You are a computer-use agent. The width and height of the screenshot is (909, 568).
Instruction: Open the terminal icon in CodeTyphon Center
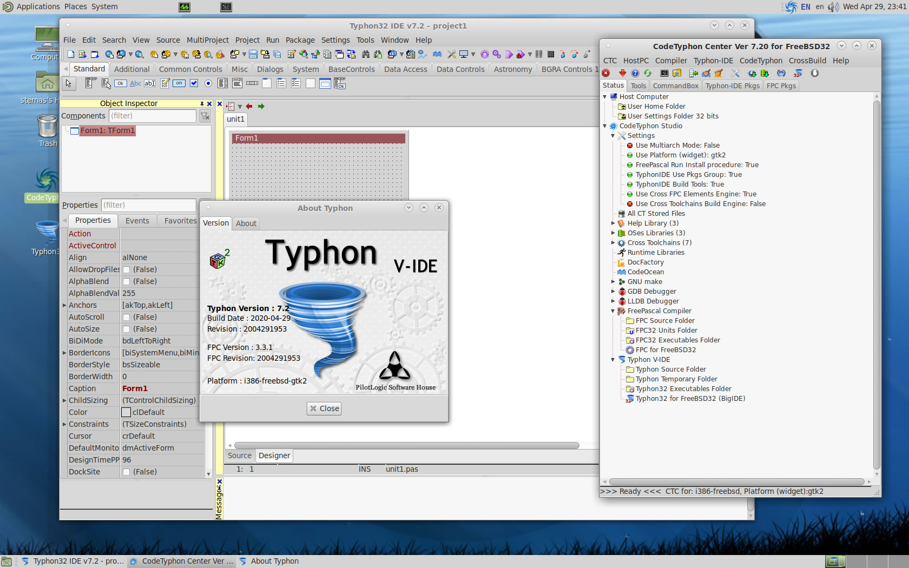coord(664,73)
